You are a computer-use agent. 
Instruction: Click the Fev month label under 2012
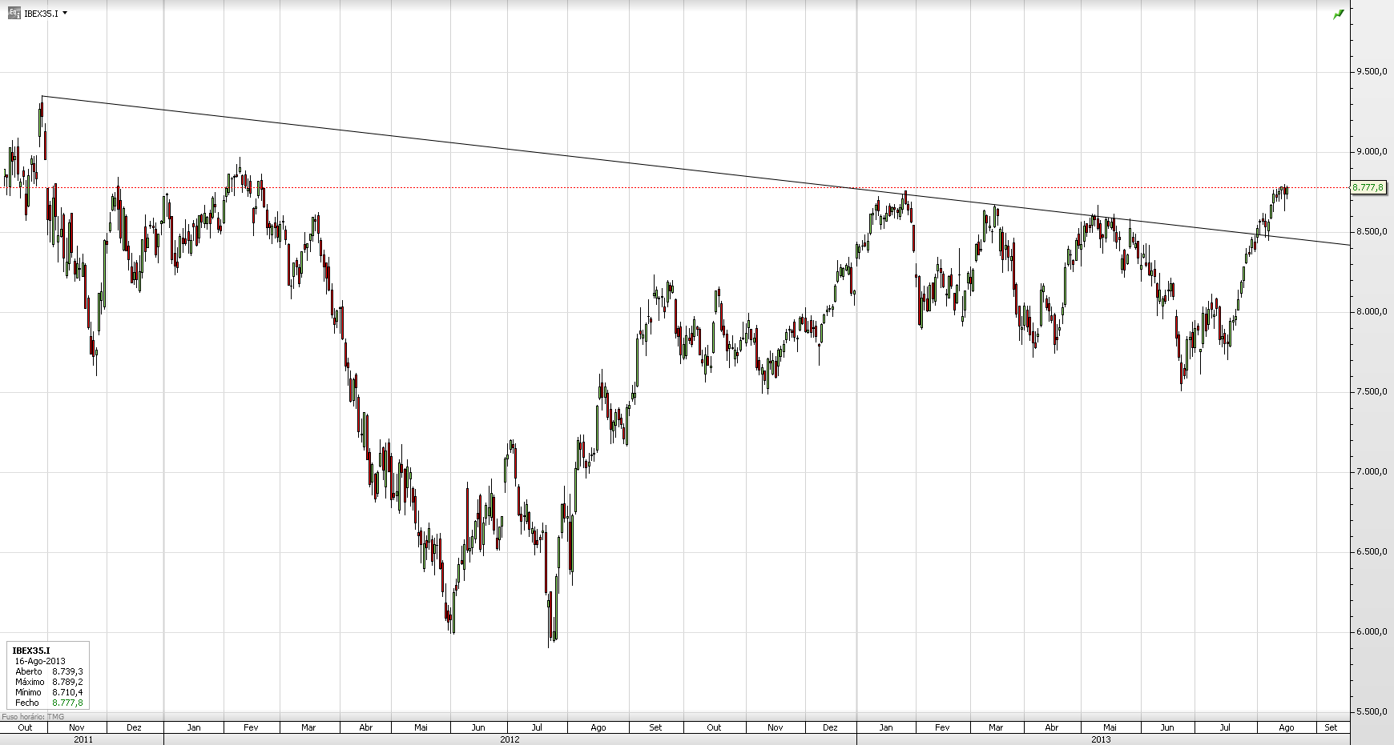point(251,727)
